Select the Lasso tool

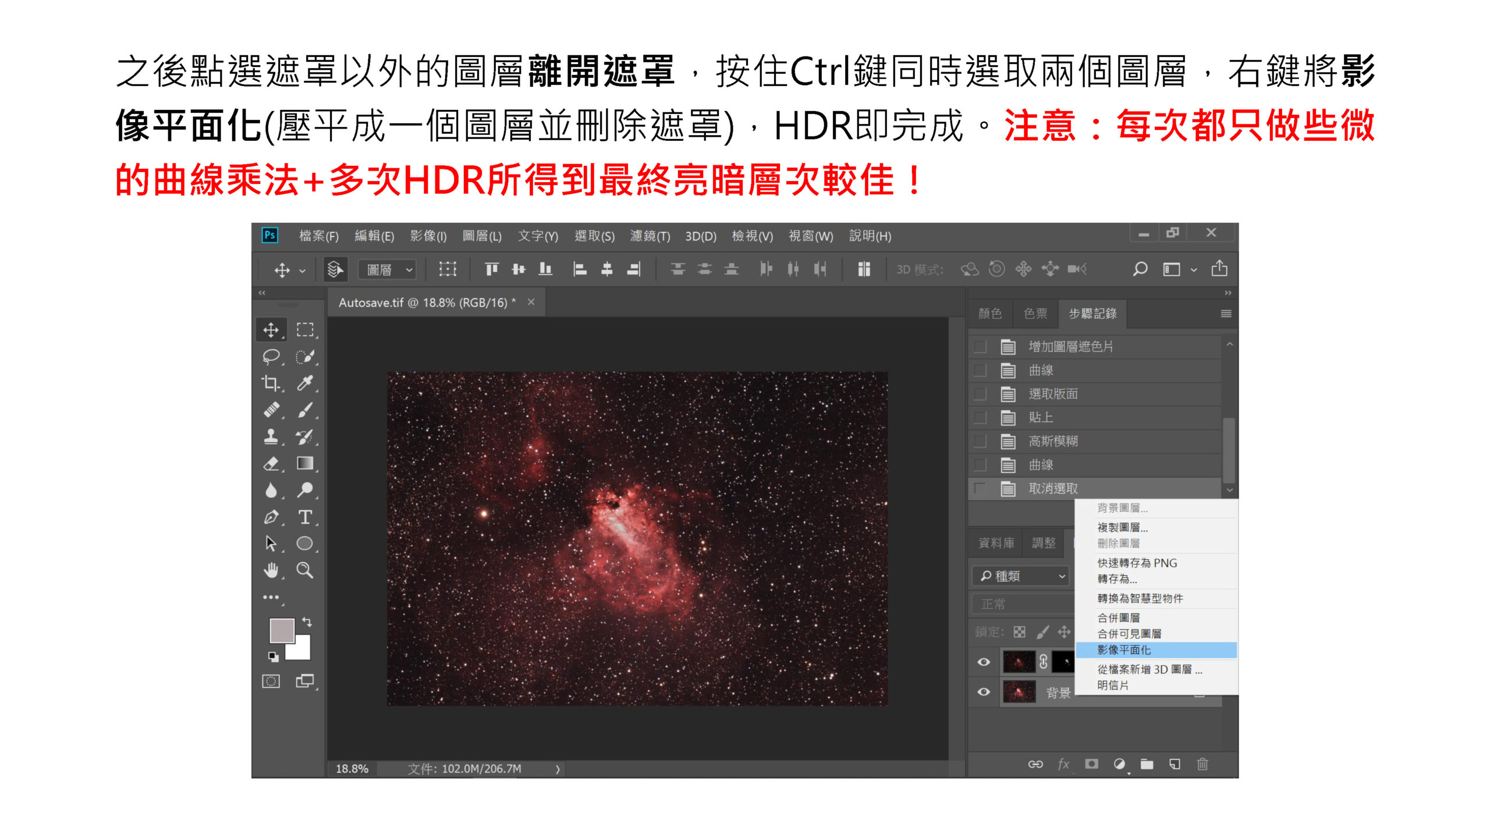point(271,357)
